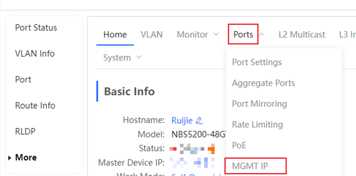Expand the System menu chevron

139,57
